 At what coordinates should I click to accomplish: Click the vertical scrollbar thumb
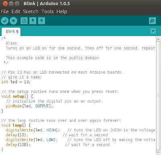(x=158, y=95)
